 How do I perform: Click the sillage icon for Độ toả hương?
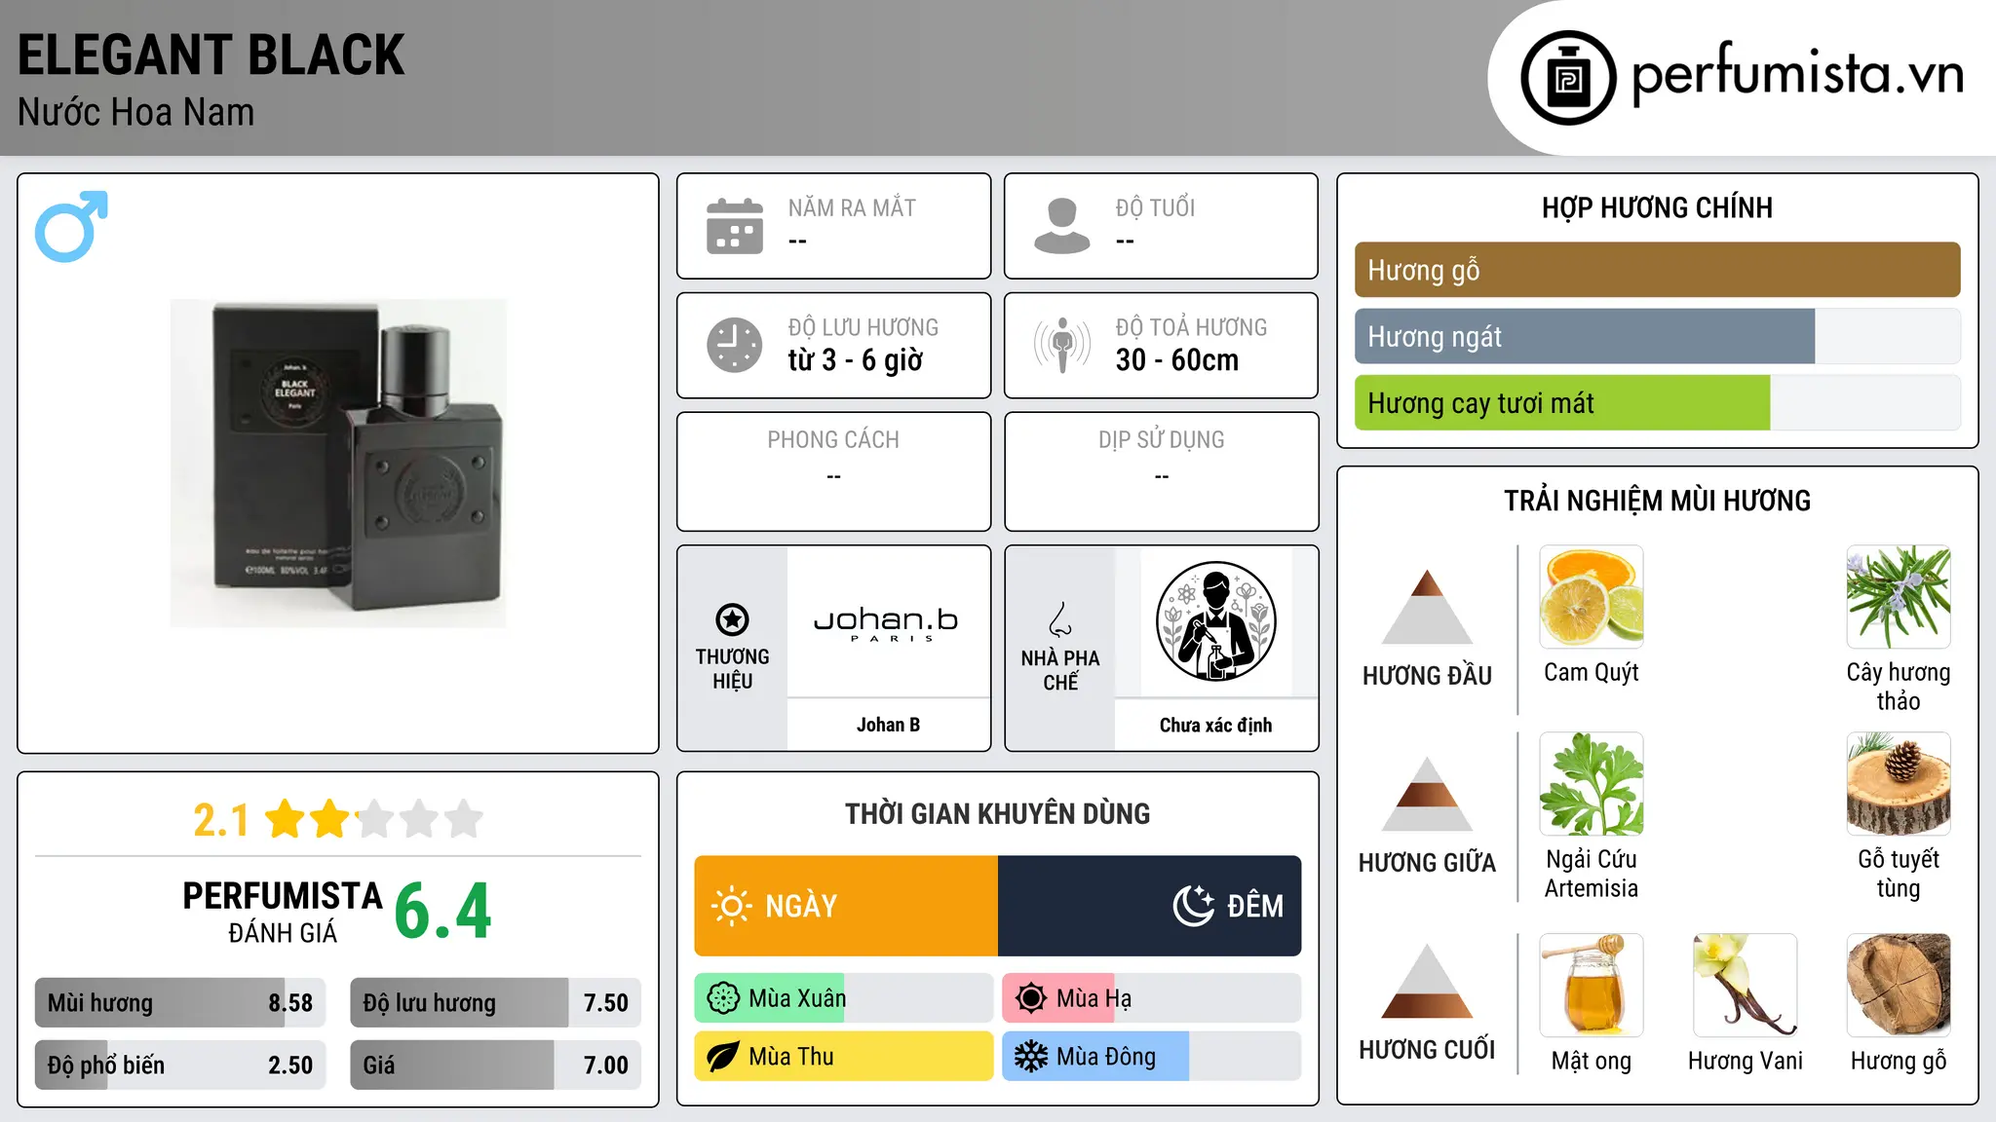(1062, 345)
